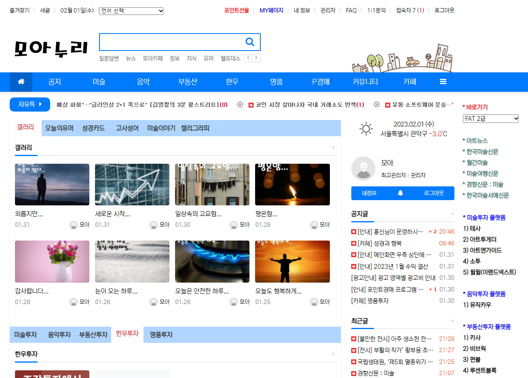528x378 pixels.
Task: Open the FAT 2급 shortcut dropdown
Action: click(x=490, y=118)
